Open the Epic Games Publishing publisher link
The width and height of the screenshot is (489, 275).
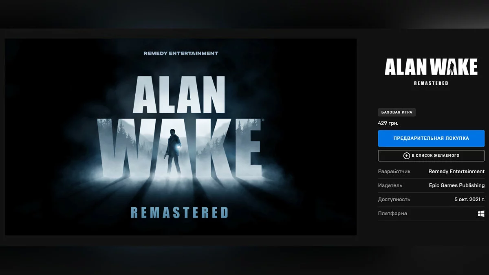point(457,185)
